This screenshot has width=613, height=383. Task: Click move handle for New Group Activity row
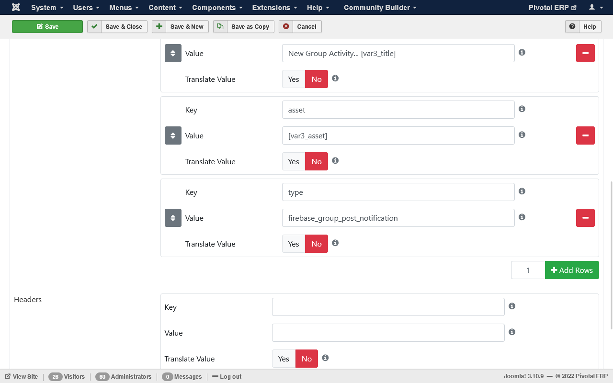coord(173,53)
